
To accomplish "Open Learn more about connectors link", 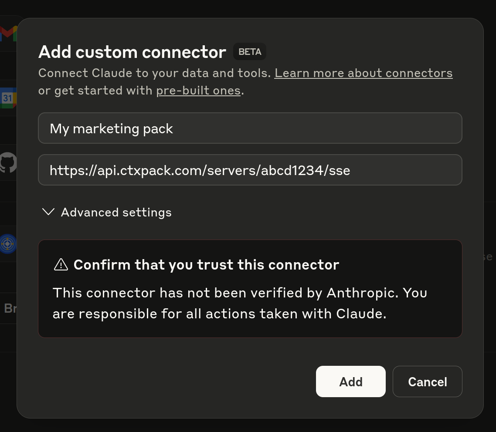I will [x=364, y=73].
